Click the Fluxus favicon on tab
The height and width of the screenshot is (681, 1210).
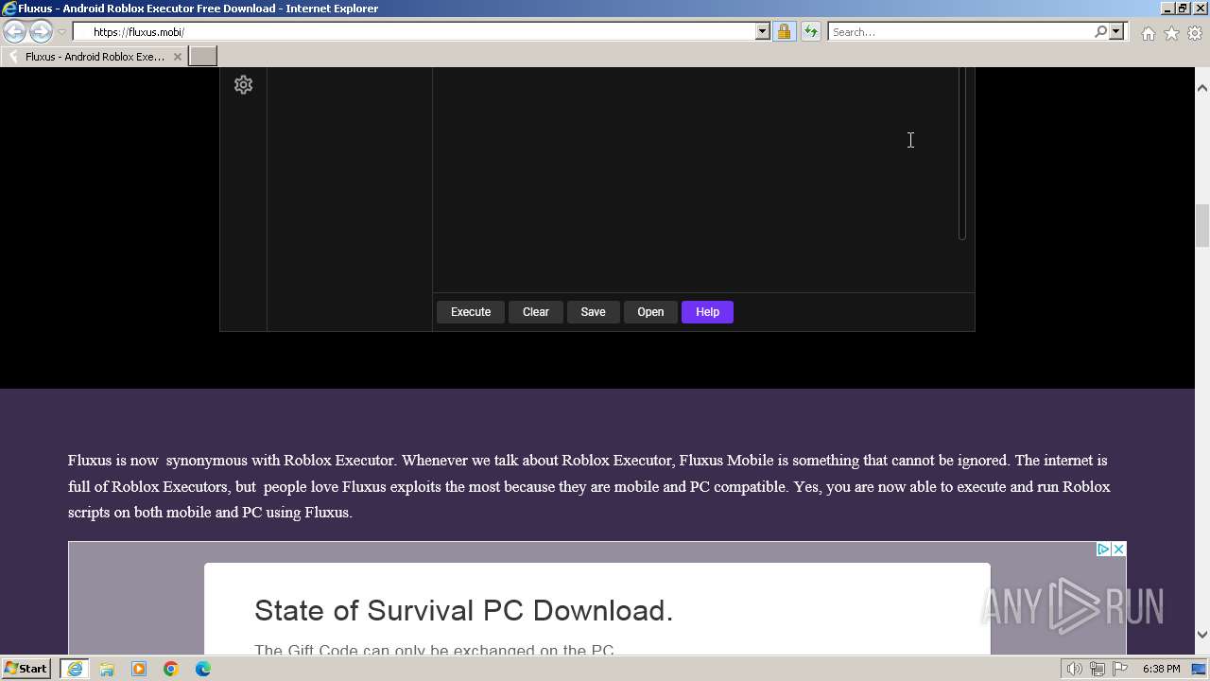[x=12, y=57]
